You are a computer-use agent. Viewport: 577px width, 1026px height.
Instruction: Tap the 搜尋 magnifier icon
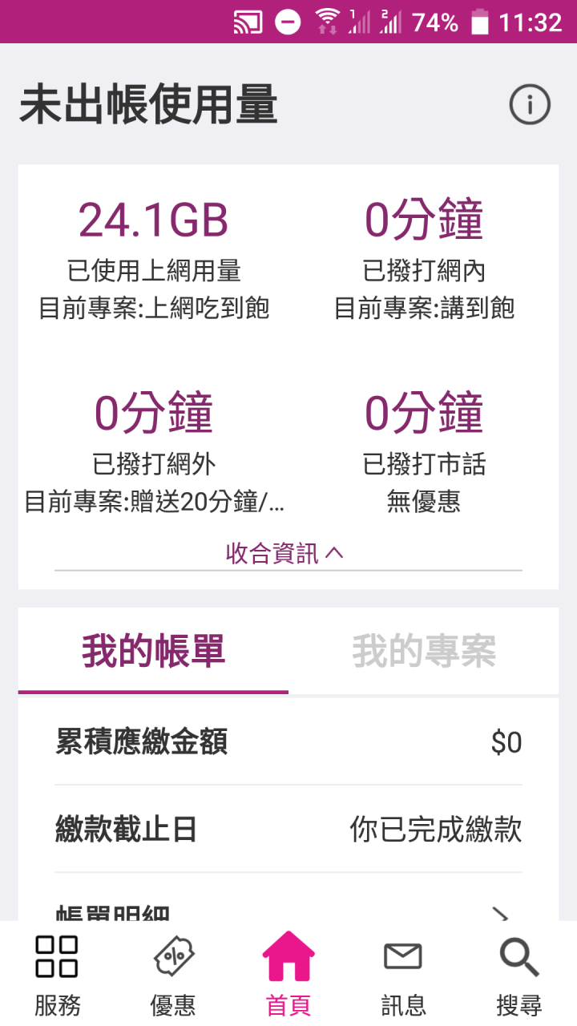tap(519, 957)
